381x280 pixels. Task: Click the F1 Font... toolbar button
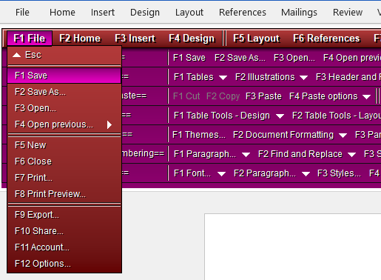point(192,173)
